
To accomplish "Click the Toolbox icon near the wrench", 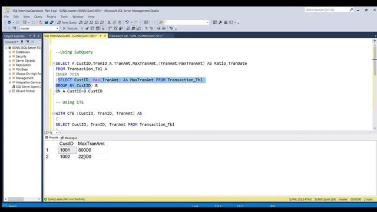I will (x=226, y=22).
